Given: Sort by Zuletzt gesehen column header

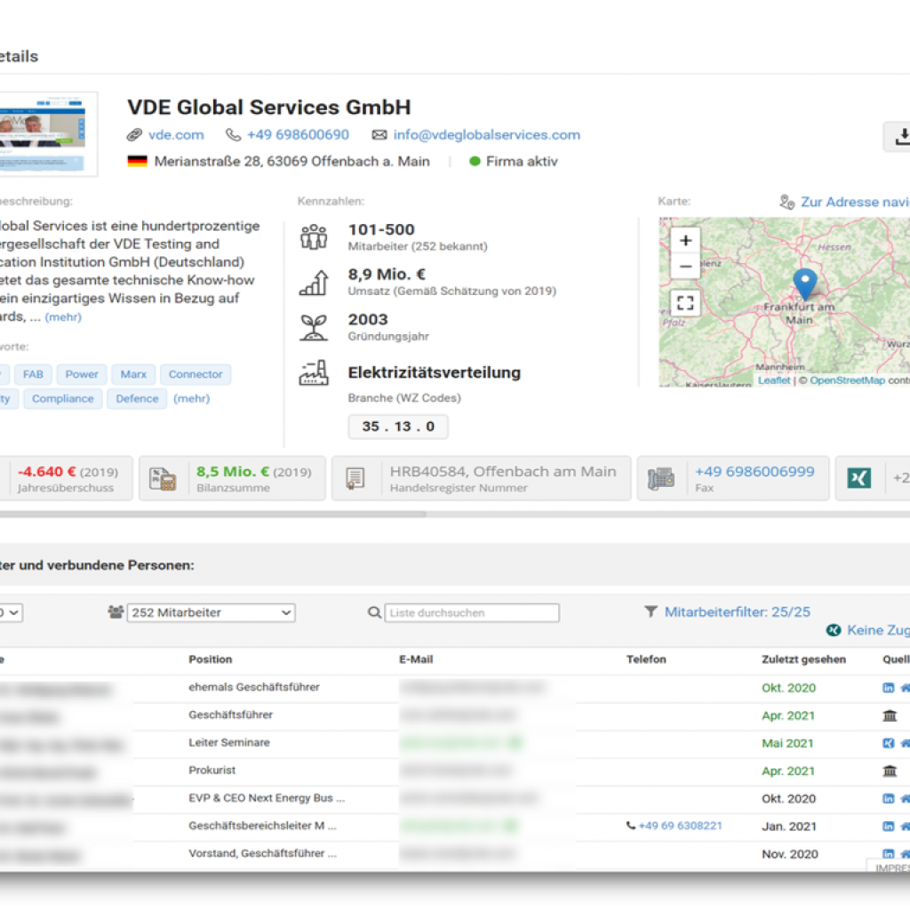Looking at the screenshot, I should pos(803,659).
